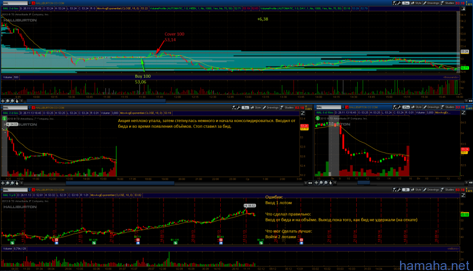Expand the symbol dropdown arrow in the 15m panel
Viewport: 473px width, 271px height.
click(343, 107)
